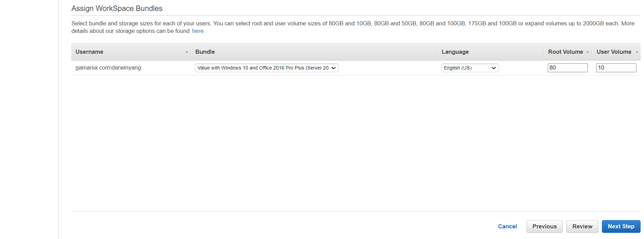Click the sort arrow beside Root Volume
The height and width of the screenshot is (239, 644).
coord(588,52)
